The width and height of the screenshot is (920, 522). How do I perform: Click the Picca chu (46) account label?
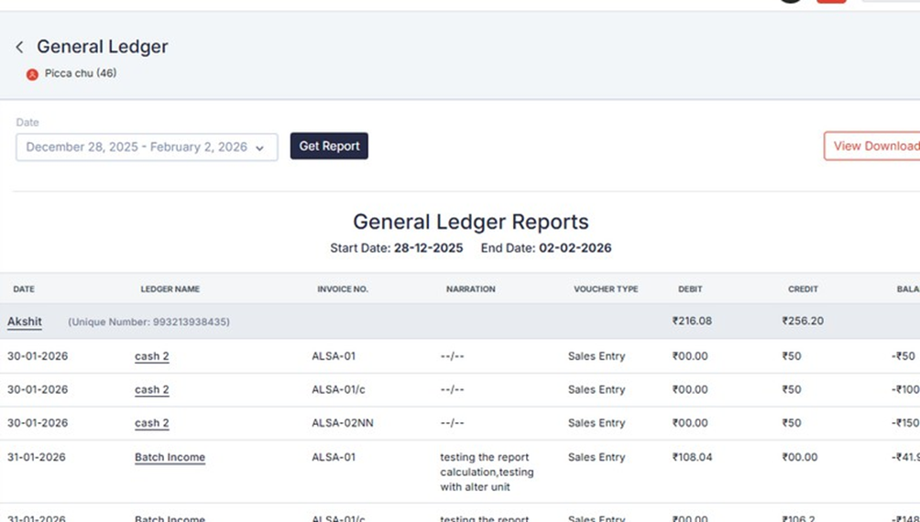pyautogui.click(x=81, y=73)
